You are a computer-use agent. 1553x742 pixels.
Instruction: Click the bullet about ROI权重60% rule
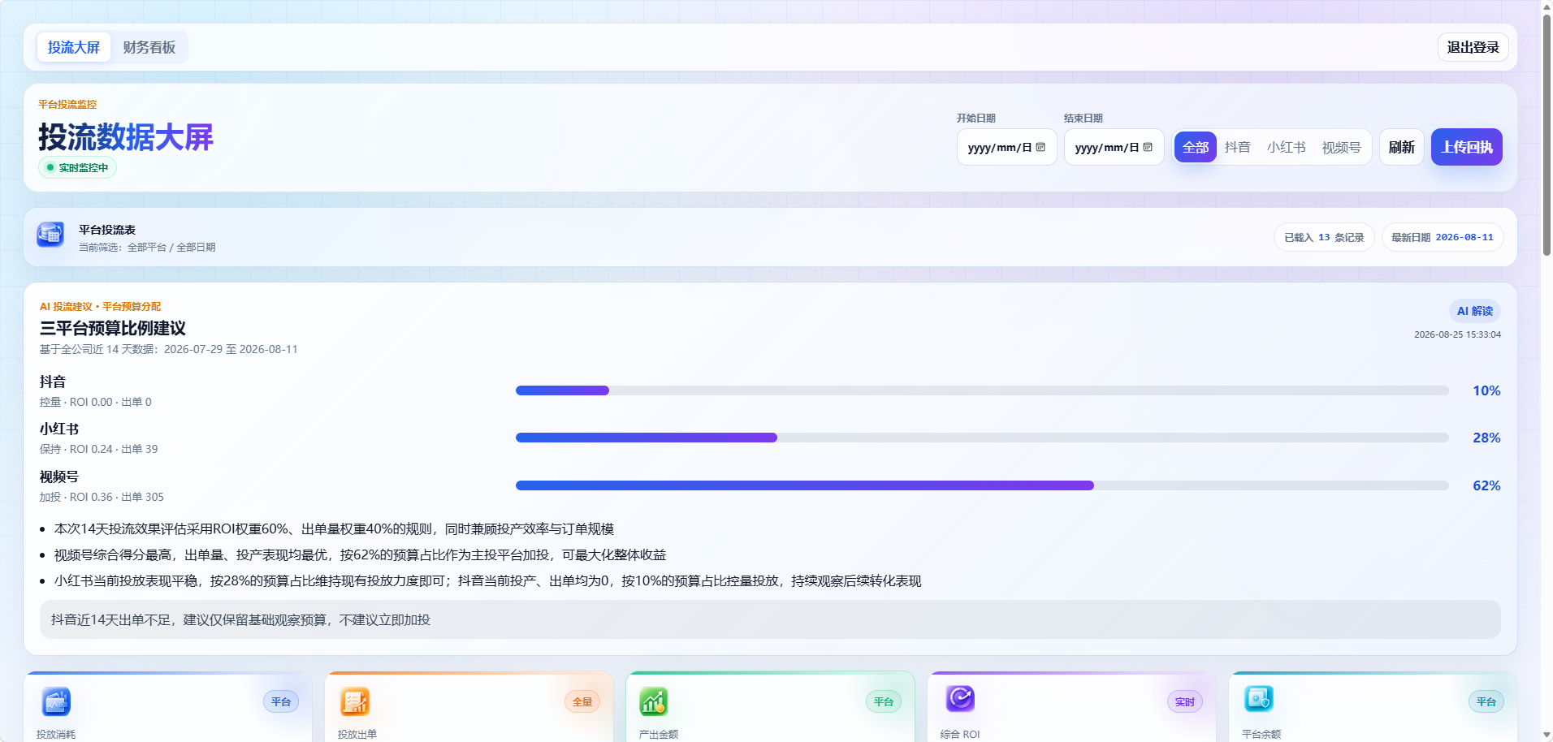[334, 528]
